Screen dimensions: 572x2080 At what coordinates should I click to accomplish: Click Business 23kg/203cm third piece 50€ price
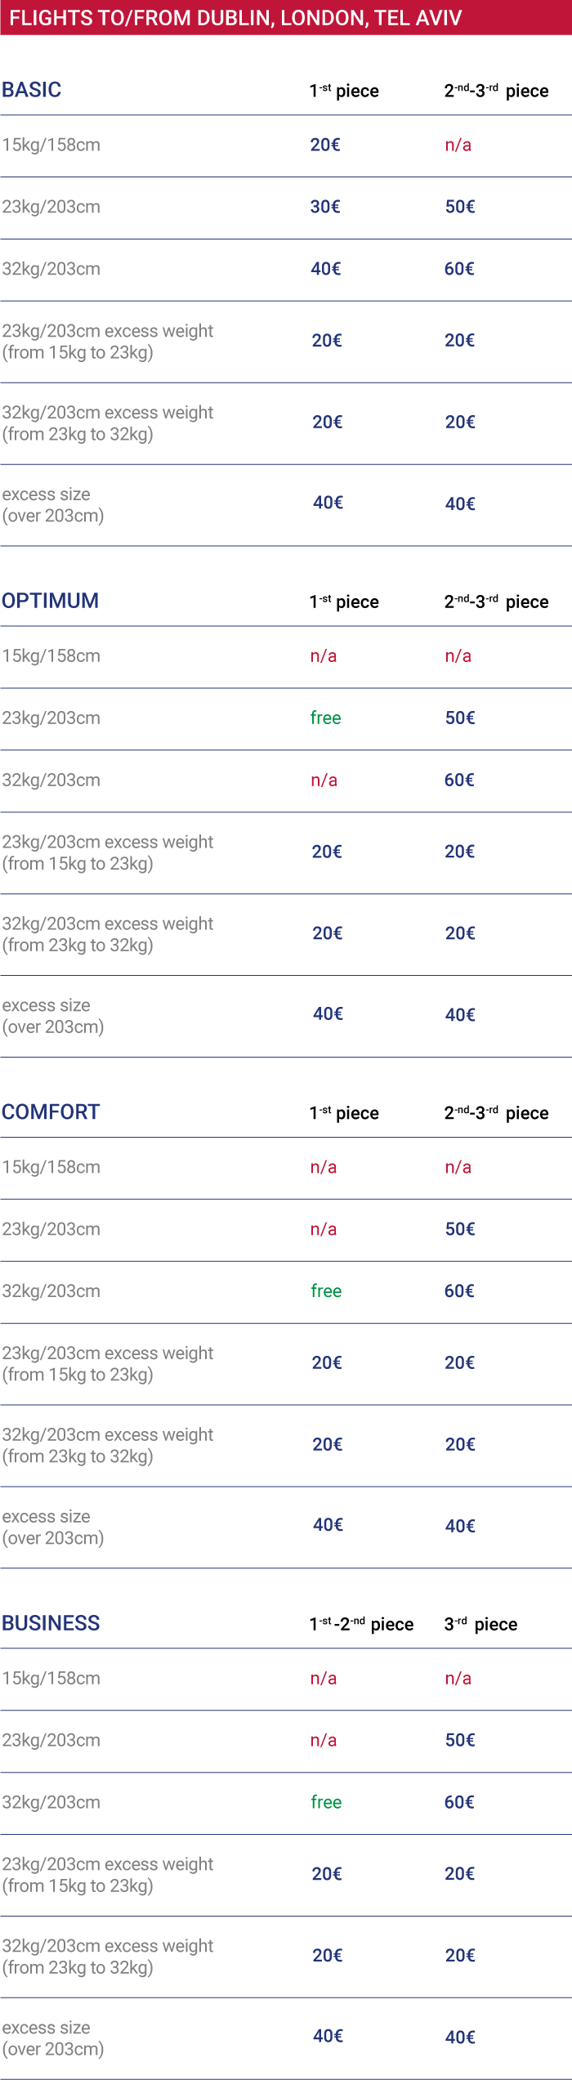460,1740
